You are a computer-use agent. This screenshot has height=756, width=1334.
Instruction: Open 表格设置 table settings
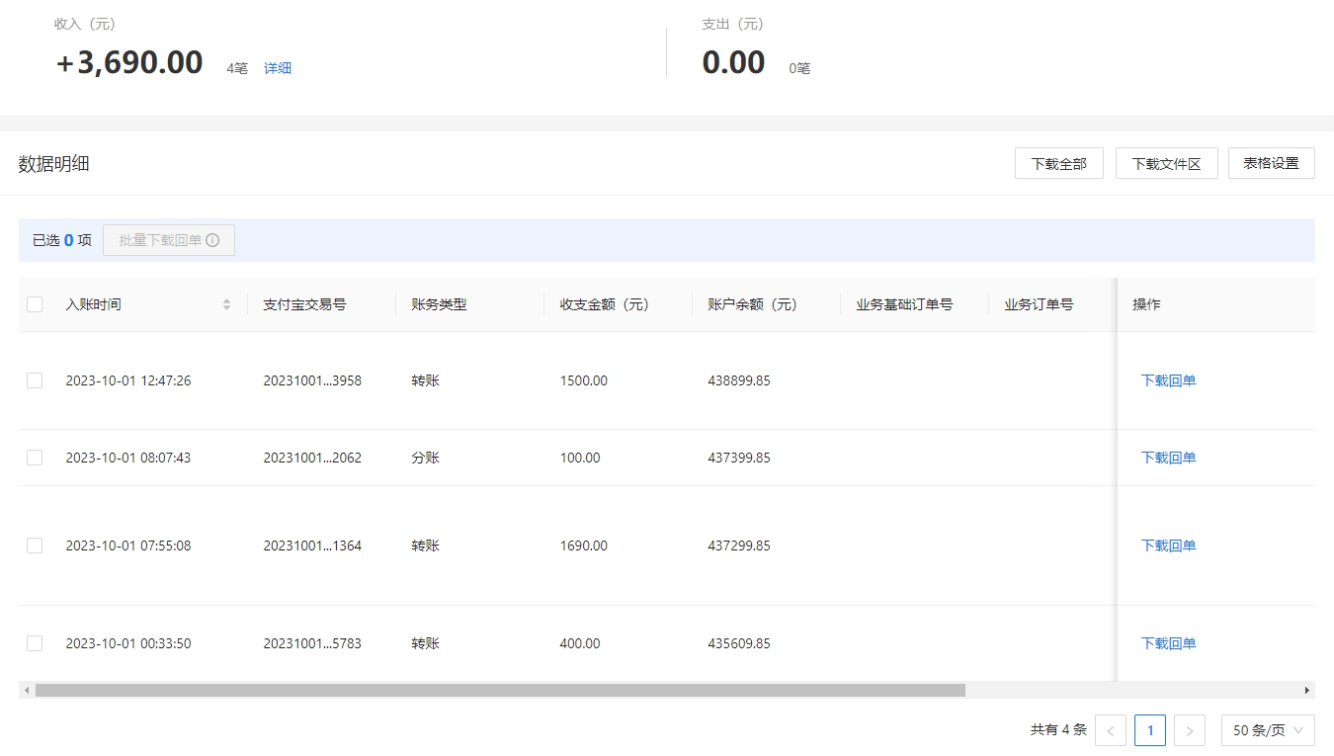[1272, 163]
